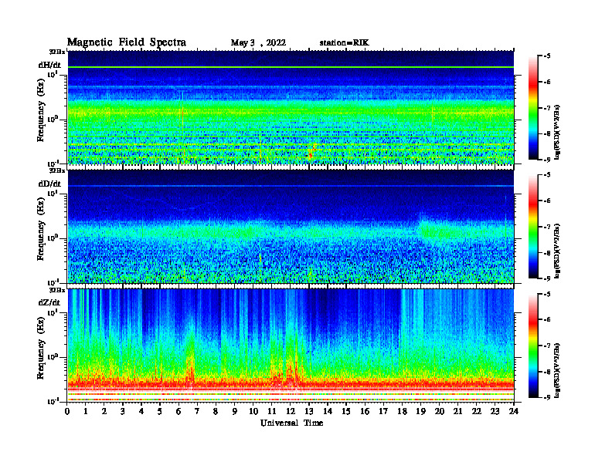Click the red low-frequency band in dZ/dt plot
612x472 pixels.
[291, 384]
